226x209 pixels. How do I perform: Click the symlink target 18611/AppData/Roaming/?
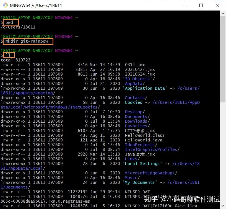tap(28, 93)
